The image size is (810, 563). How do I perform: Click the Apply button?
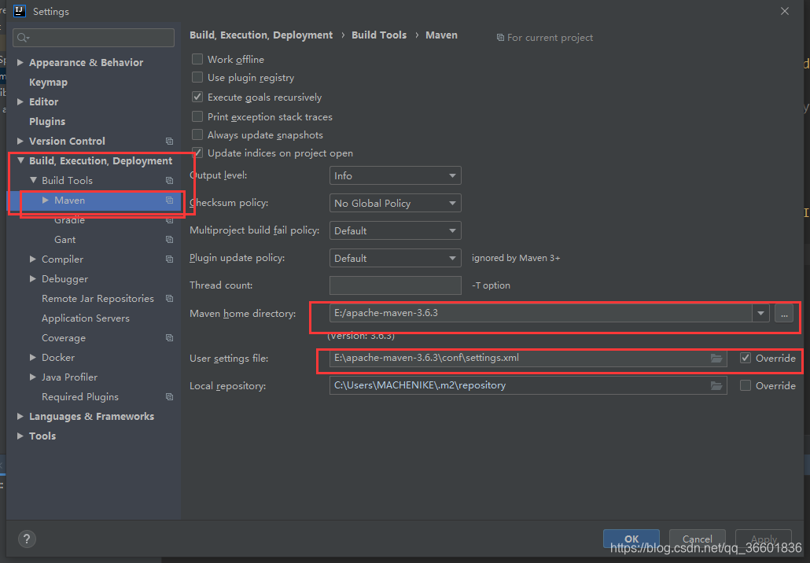pyautogui.click(x=764, y=539)
